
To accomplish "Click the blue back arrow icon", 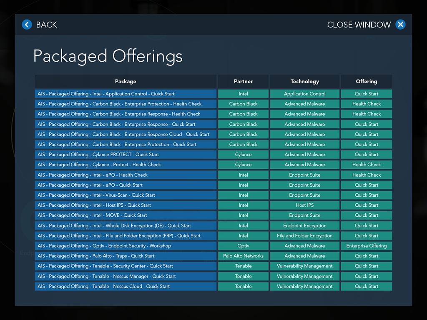I will pyautogui.click(x=27, y=25).
